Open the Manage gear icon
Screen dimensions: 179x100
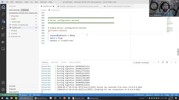3,89
